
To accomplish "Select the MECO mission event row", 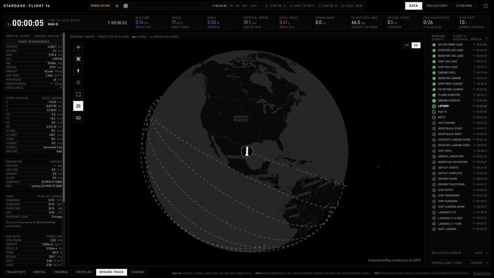I will [460, 118].
